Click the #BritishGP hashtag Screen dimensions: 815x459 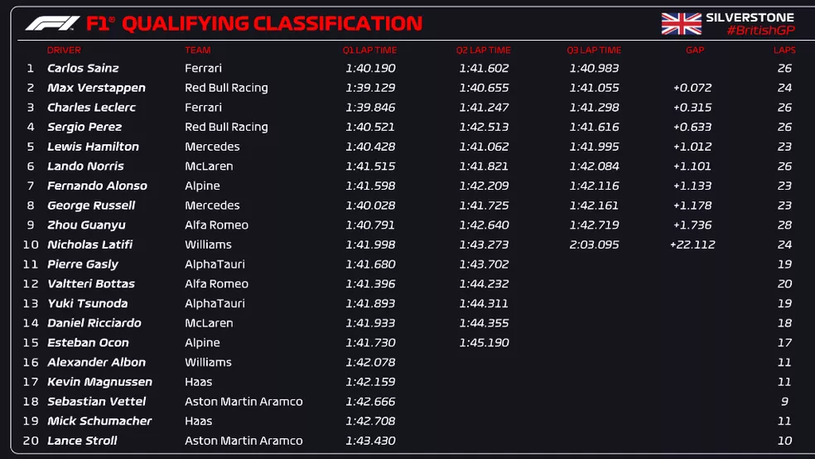(760, 31)
